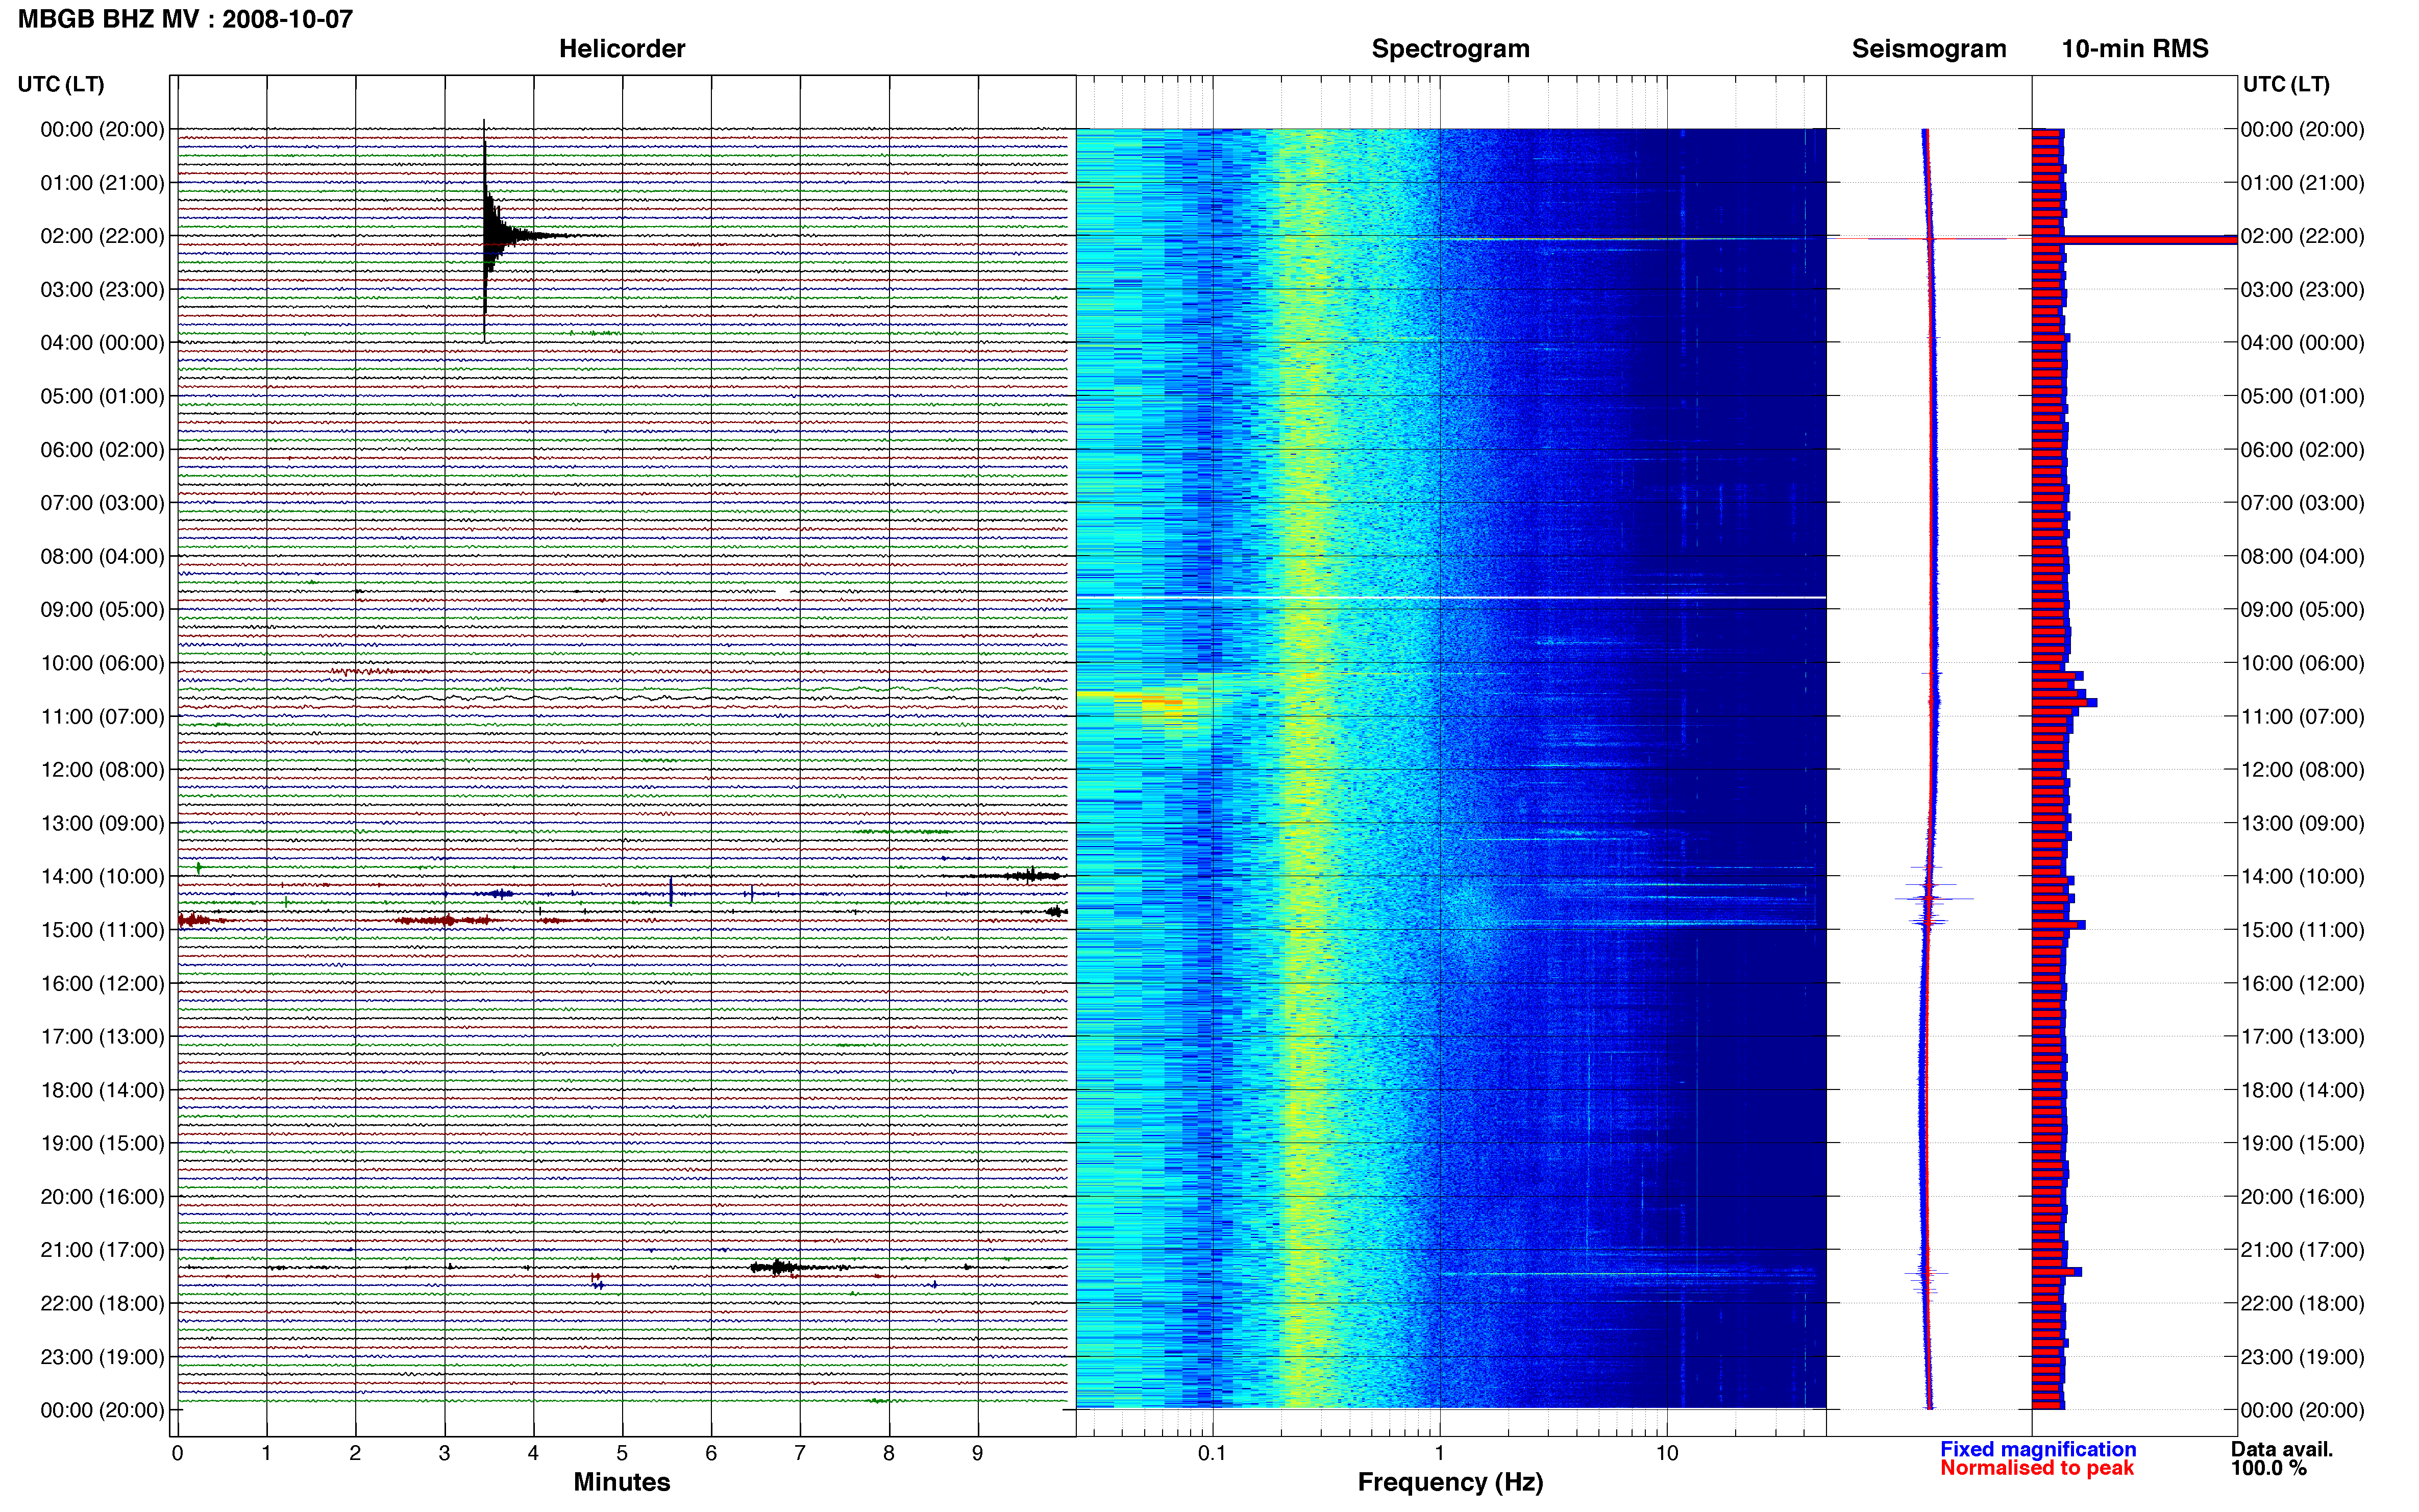Click right-axis time label '13:00 (09:00)'
Viewport: 2419px width, 1512px height.
2302,823
